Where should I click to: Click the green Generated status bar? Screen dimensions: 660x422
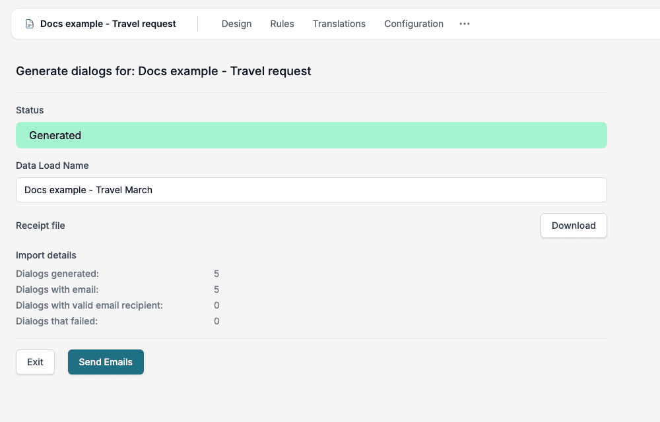click(312, 135)
